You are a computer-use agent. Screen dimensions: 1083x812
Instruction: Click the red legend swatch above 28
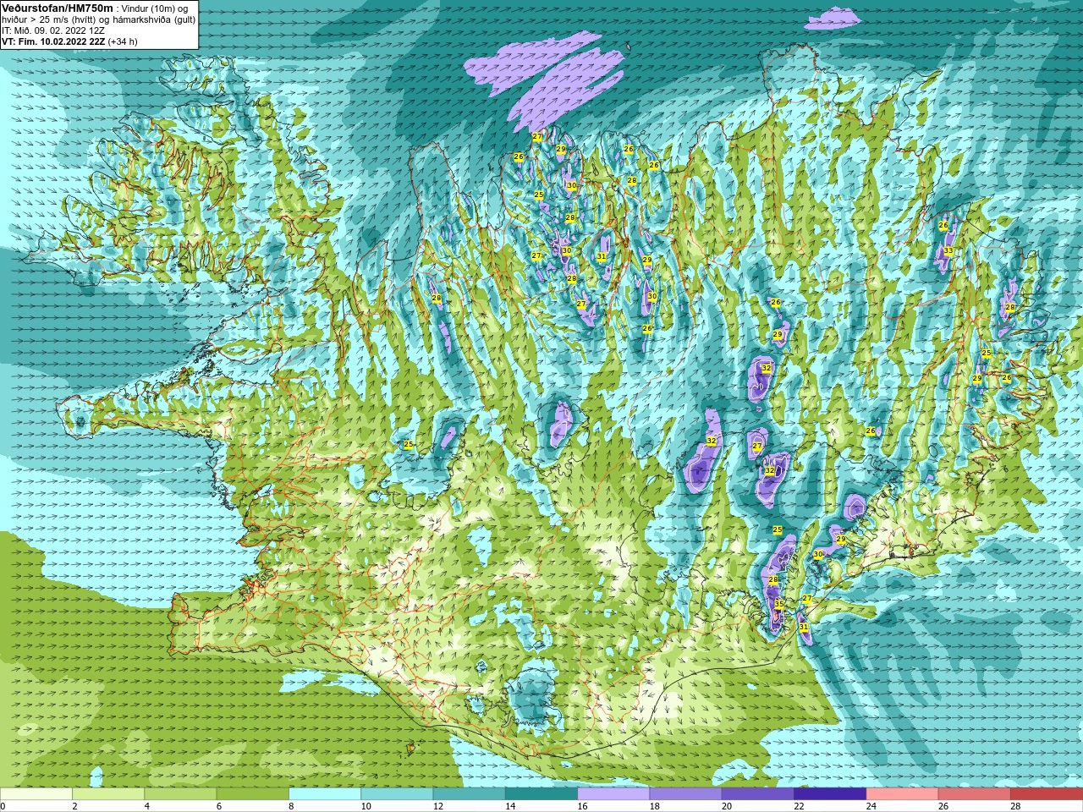pyautogui.click(x=1047, y=794)
